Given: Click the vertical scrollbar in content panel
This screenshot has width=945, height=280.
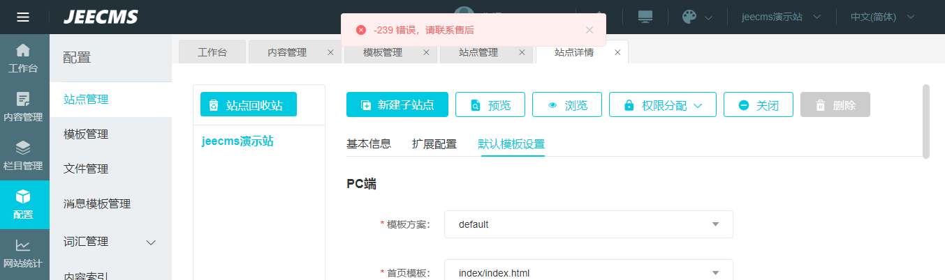Looking at the screenshot, I should (926, 121).
